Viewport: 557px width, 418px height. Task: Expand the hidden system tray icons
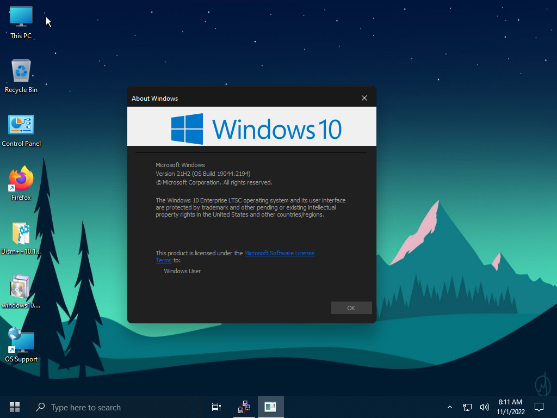[449, 407]
